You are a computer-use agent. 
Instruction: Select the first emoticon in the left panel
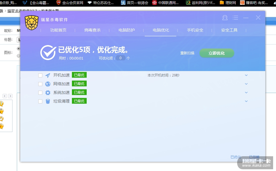1,104
